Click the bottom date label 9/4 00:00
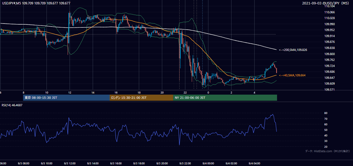 tap(208, 164)
